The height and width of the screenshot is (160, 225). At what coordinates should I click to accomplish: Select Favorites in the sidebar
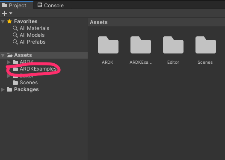(x=26, y=21)
